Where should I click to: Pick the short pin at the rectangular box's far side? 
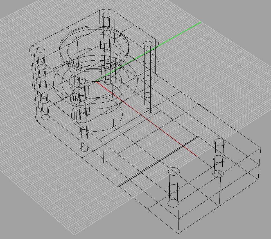[219, 158]
